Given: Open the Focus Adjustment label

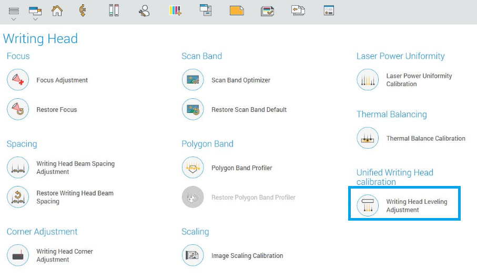Looking at the screenshot, I should [x=62, y=80].
